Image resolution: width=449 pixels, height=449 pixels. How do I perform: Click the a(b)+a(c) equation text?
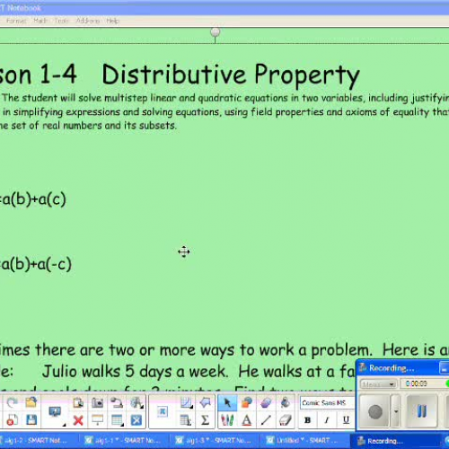[33, 199]
